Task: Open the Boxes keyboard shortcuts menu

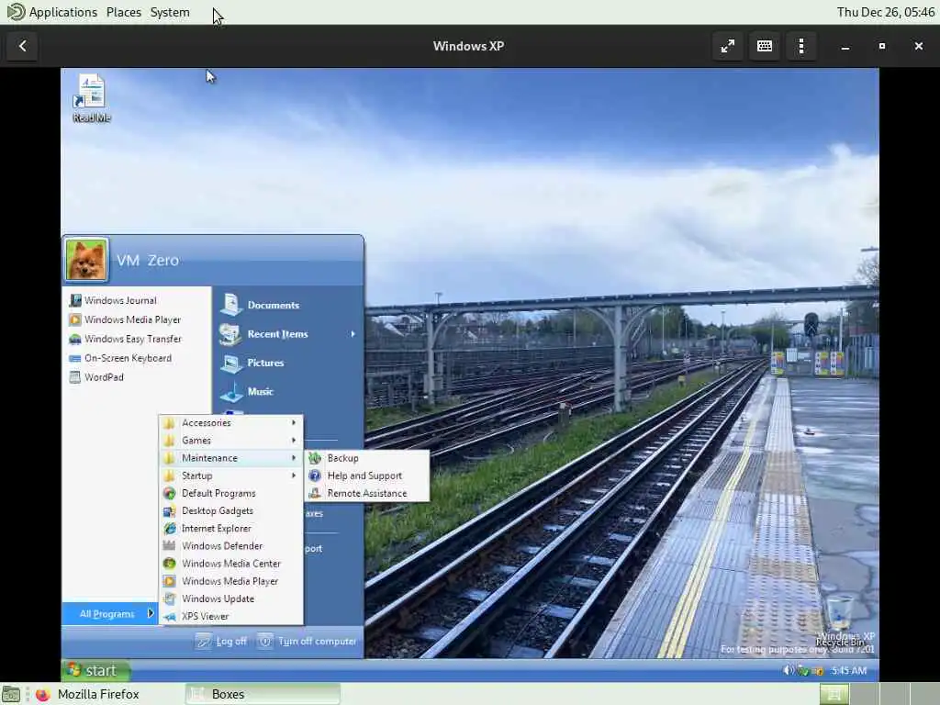Action: pyautogui.click(x=765, y=46)
